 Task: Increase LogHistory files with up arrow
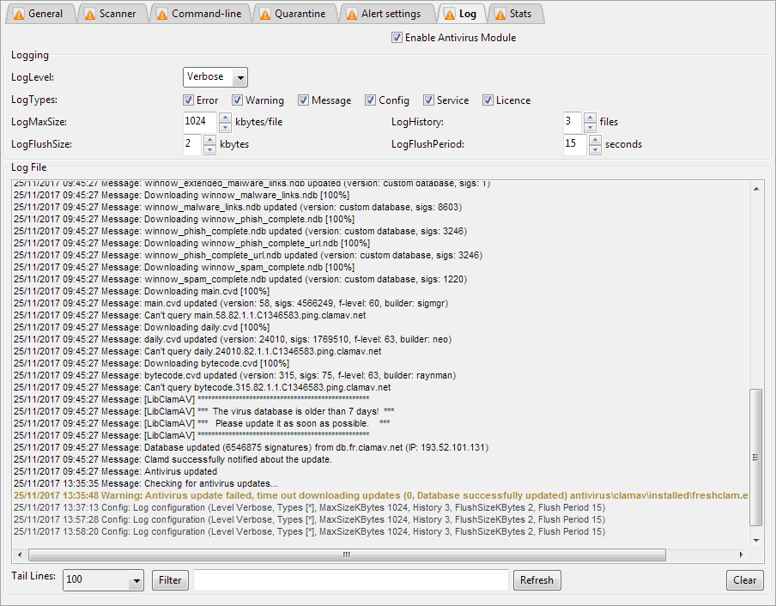coord(590,117)
